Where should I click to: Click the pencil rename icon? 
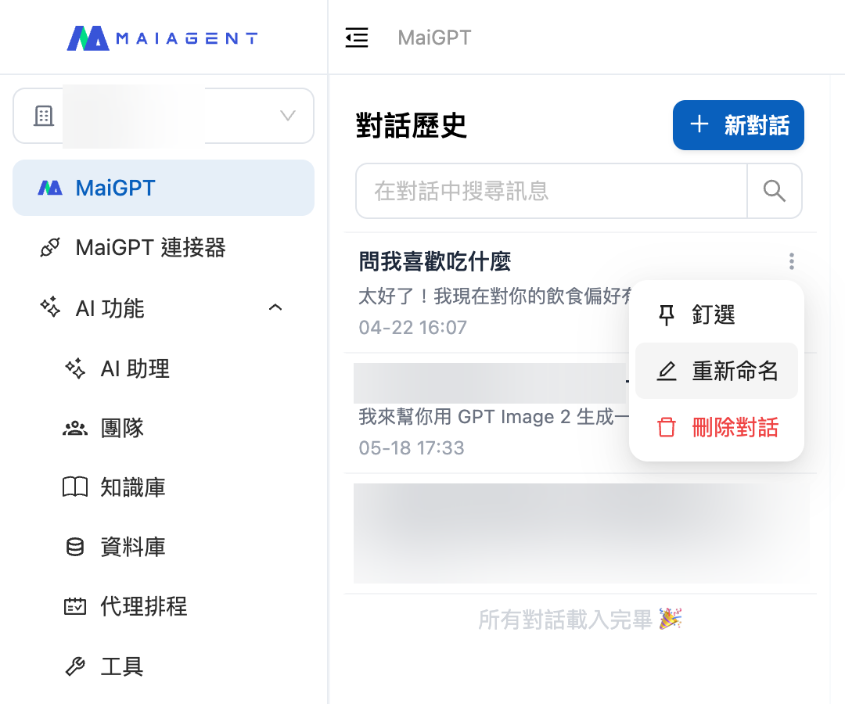667,371
